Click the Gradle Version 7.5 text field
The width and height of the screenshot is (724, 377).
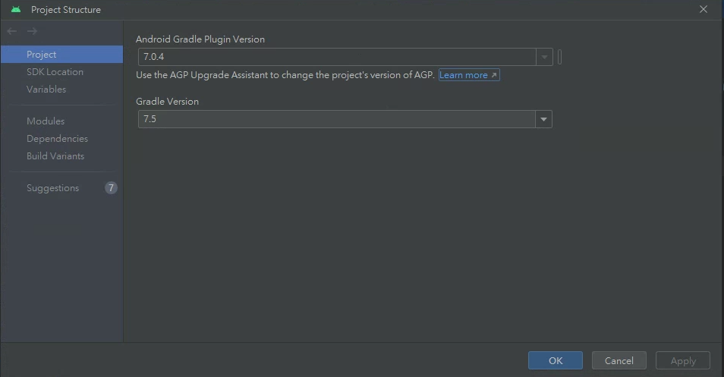(x=337, y=119)
